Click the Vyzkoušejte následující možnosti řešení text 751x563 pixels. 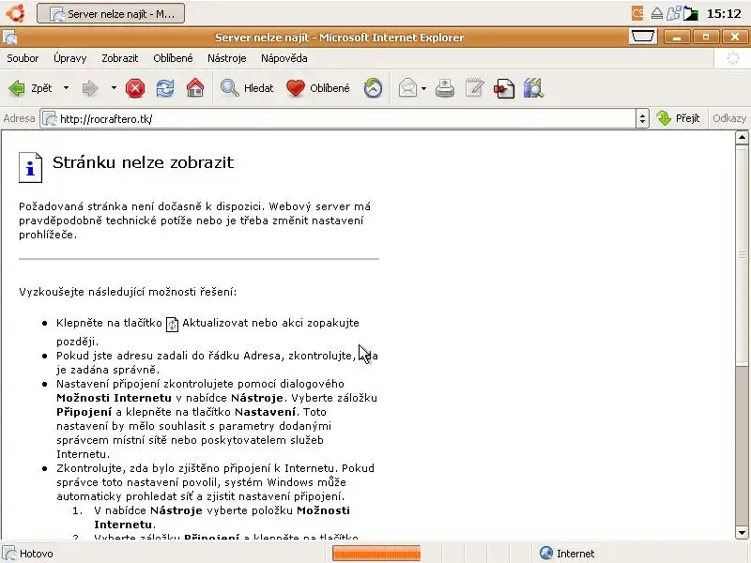[128, 292]
